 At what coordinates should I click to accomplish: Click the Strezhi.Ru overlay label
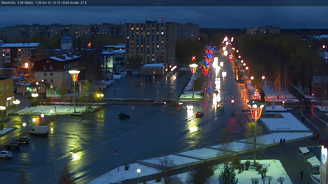[x=8, y=3]
